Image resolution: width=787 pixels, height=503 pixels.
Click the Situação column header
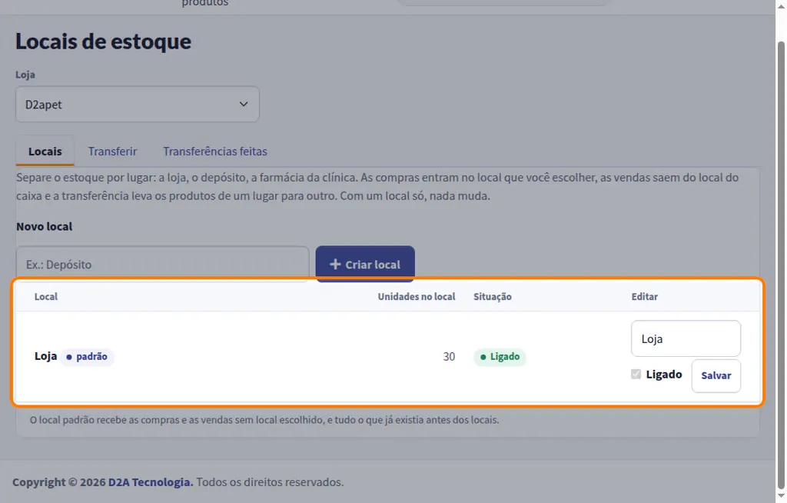493,296
